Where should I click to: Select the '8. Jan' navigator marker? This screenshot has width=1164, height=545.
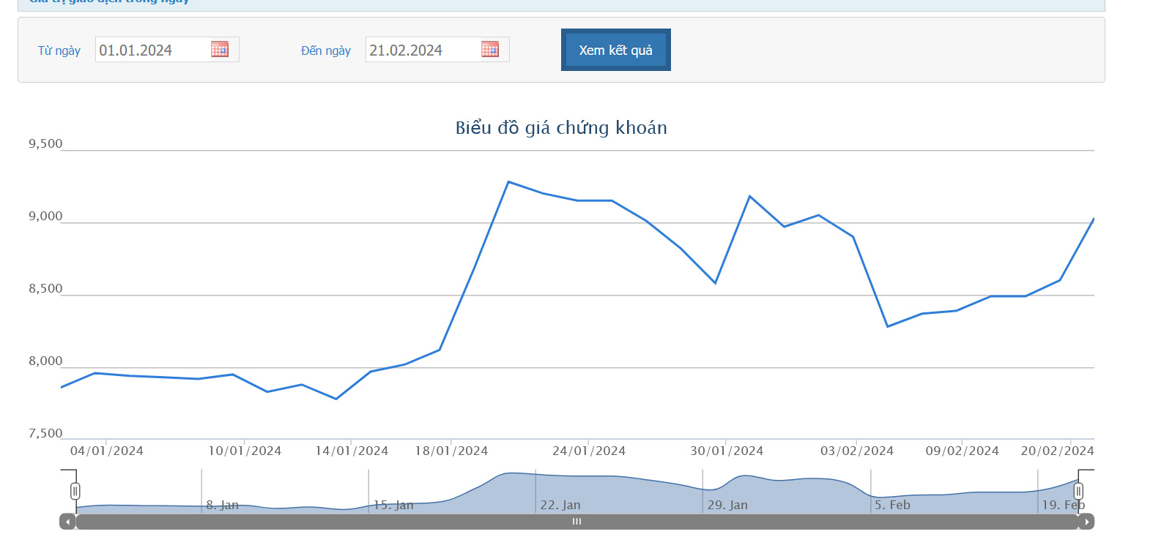click(222, 505)
